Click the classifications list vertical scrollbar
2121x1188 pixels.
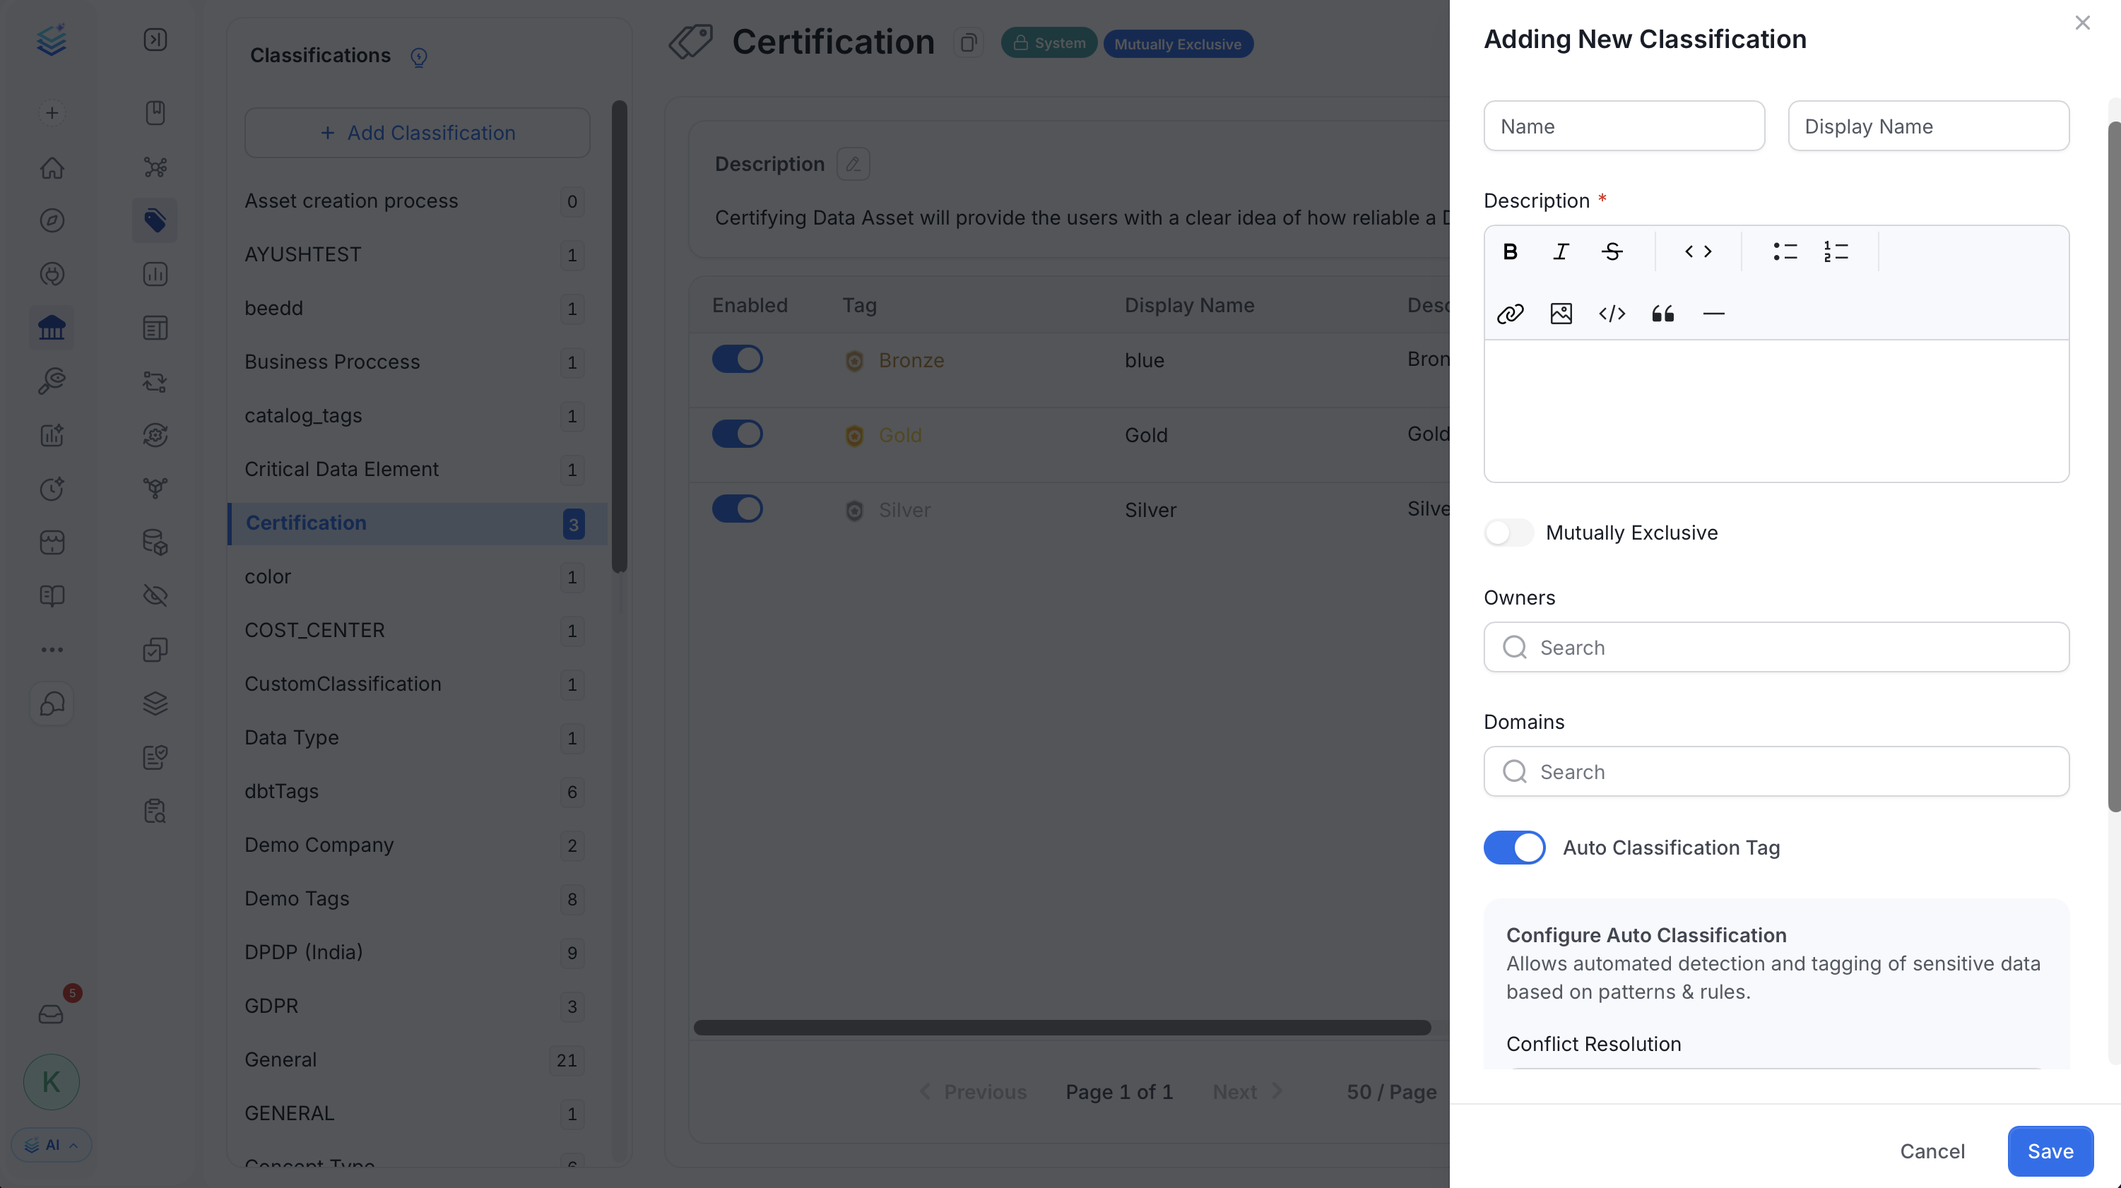[x=619, y=336]
